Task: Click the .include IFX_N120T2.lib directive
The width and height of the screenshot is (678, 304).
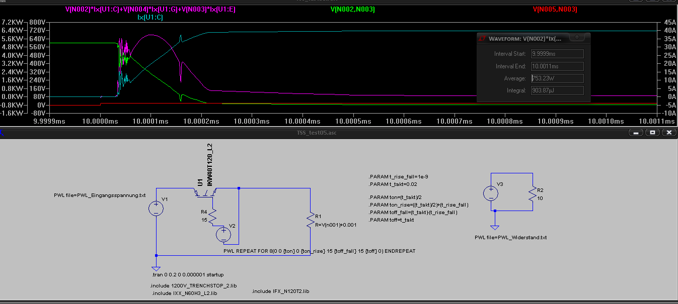Action: [x=280, y=291]
